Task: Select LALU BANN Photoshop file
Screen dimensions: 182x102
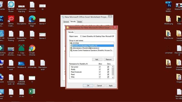Action: pyautogui.click(x=169, y=7)
